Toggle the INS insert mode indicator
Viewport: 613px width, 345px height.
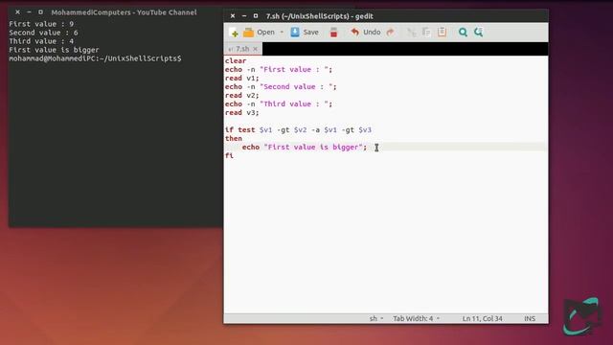point(530,318)
